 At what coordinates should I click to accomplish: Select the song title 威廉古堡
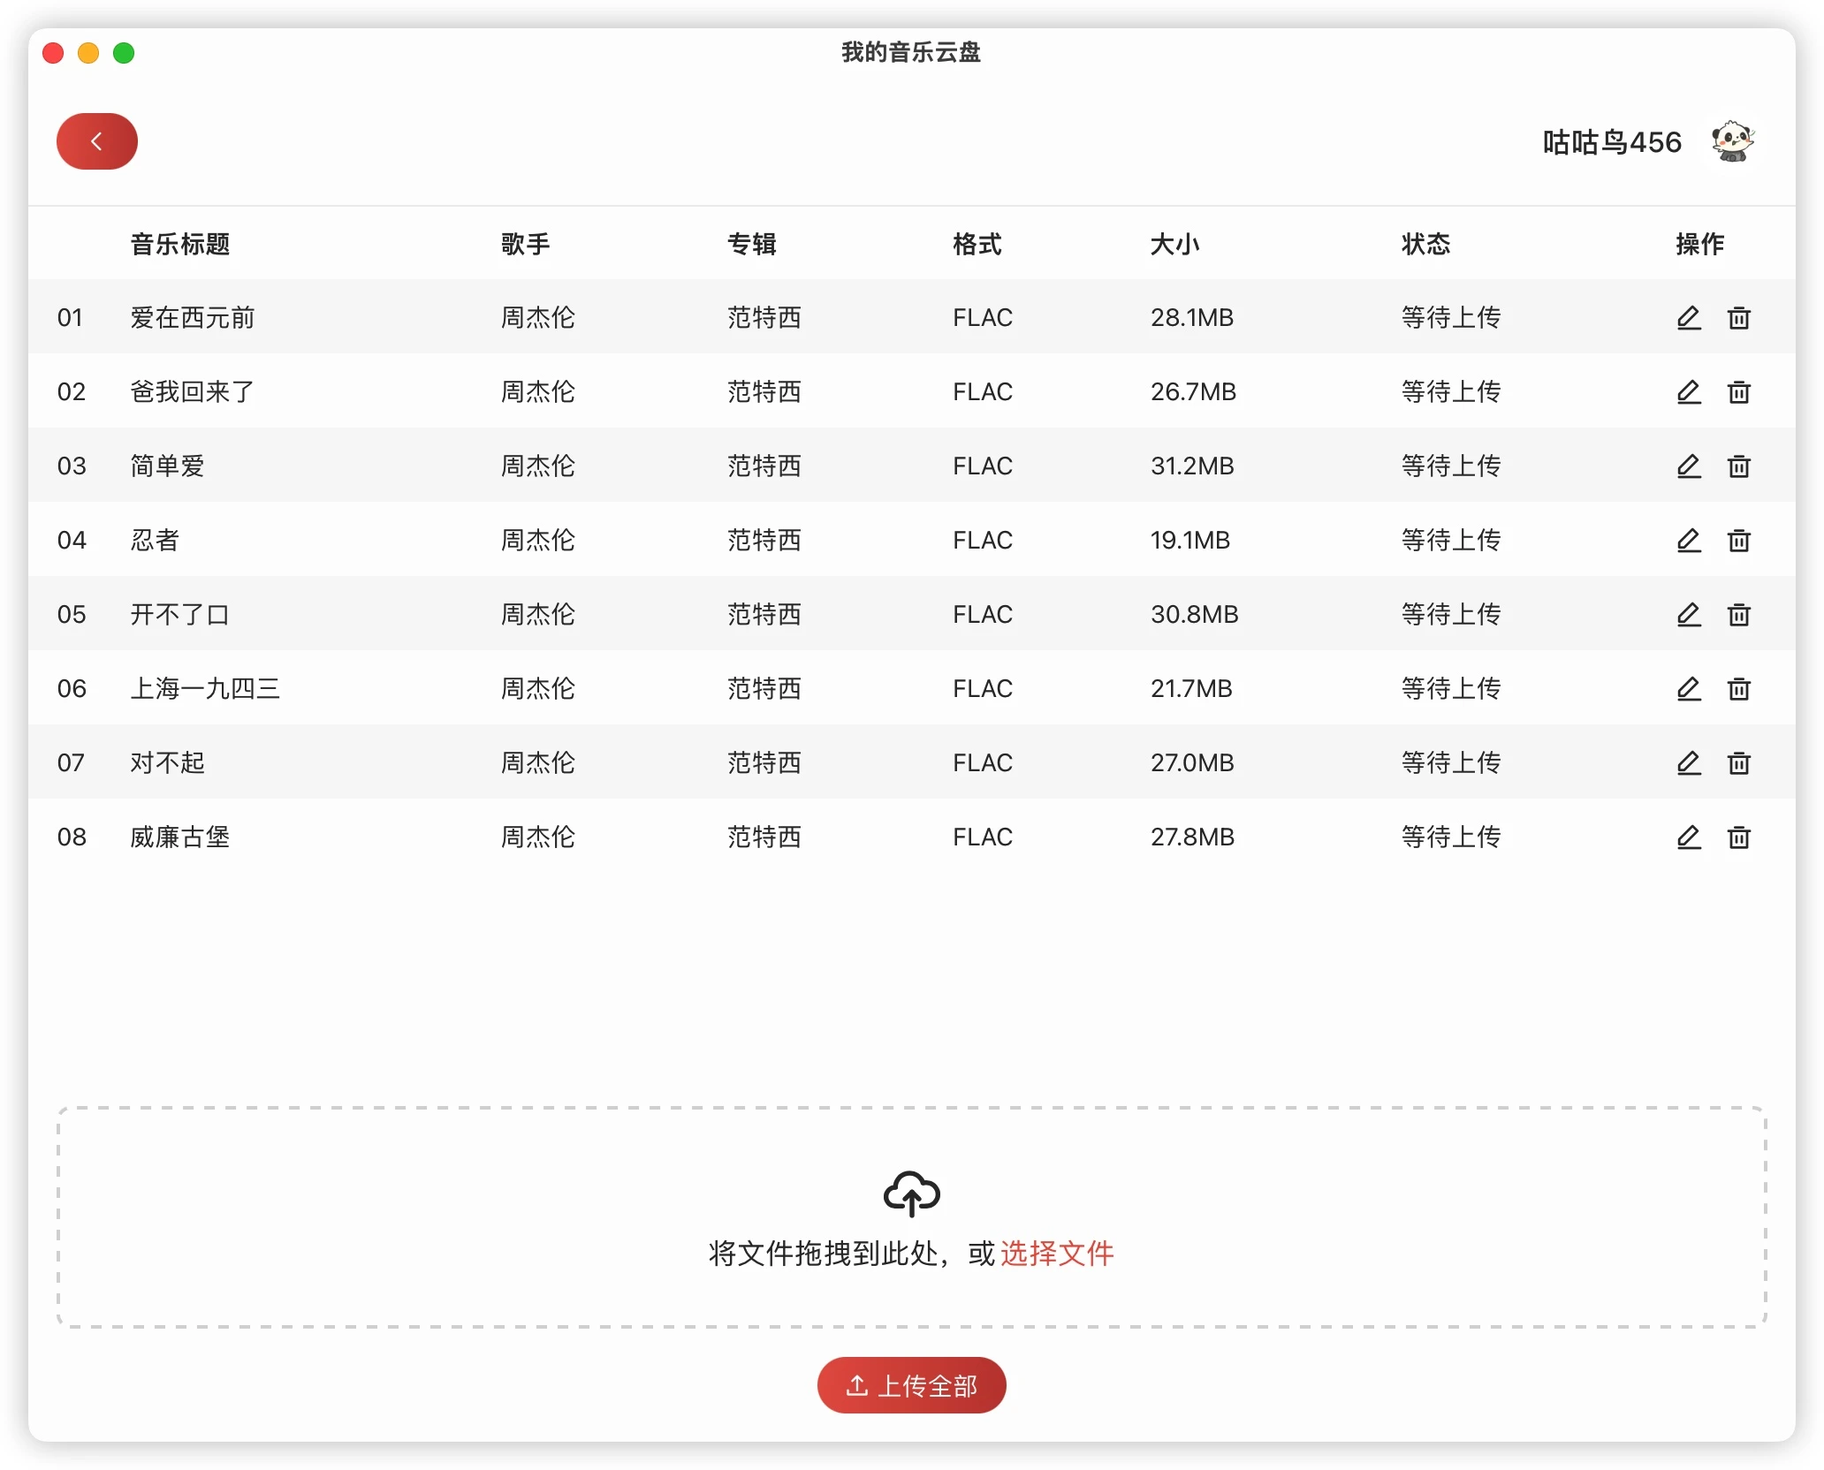point(180,837)
